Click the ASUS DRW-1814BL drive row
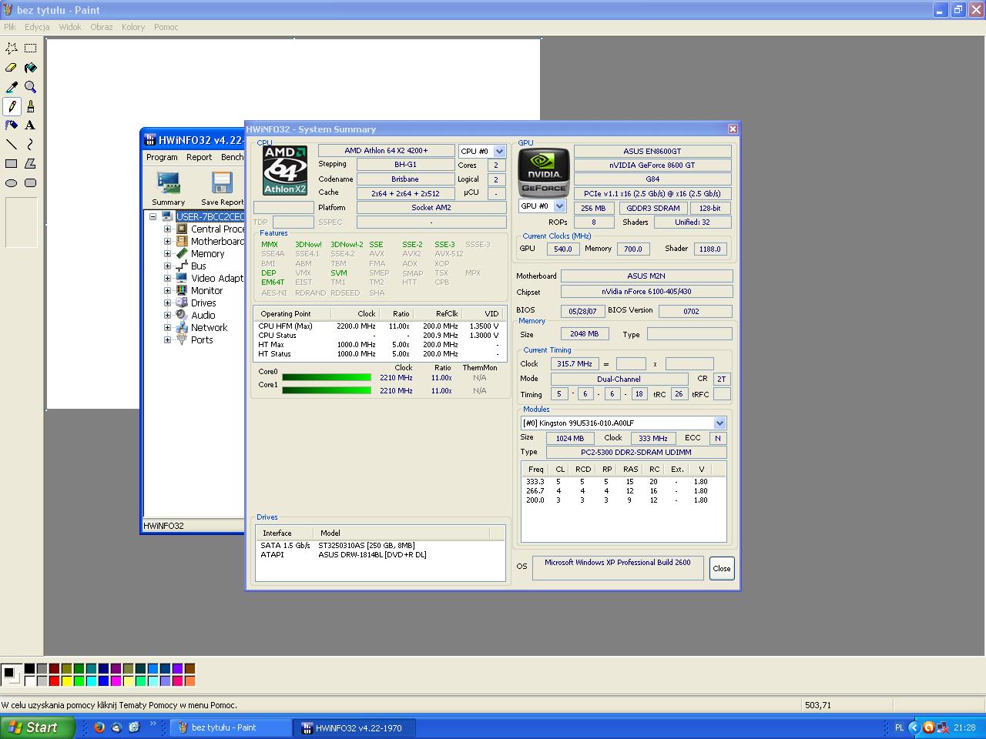 pyautogui.click(x=381, y=554)
